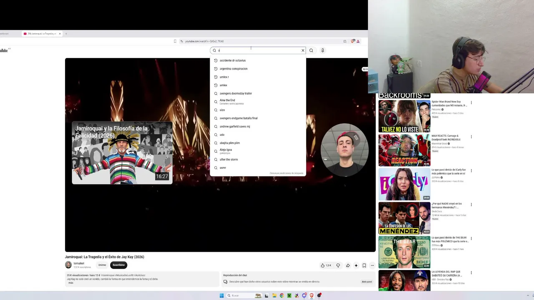The width and height of the screenshot is (534, 300).
Task: Clear the YouTube search box text
Action: pyautogui.click(x=303, y=50)
